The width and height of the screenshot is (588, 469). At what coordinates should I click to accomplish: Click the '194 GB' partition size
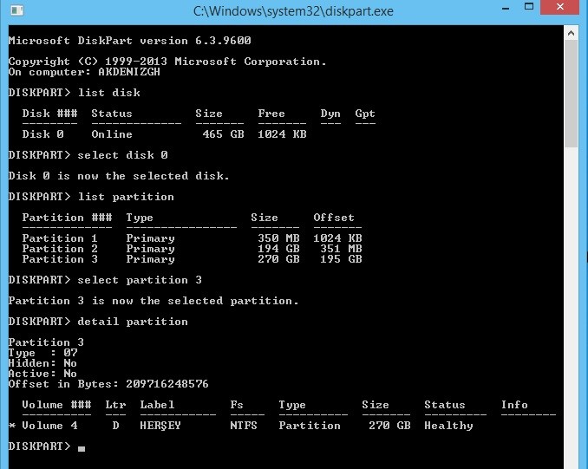coord(278,249)
